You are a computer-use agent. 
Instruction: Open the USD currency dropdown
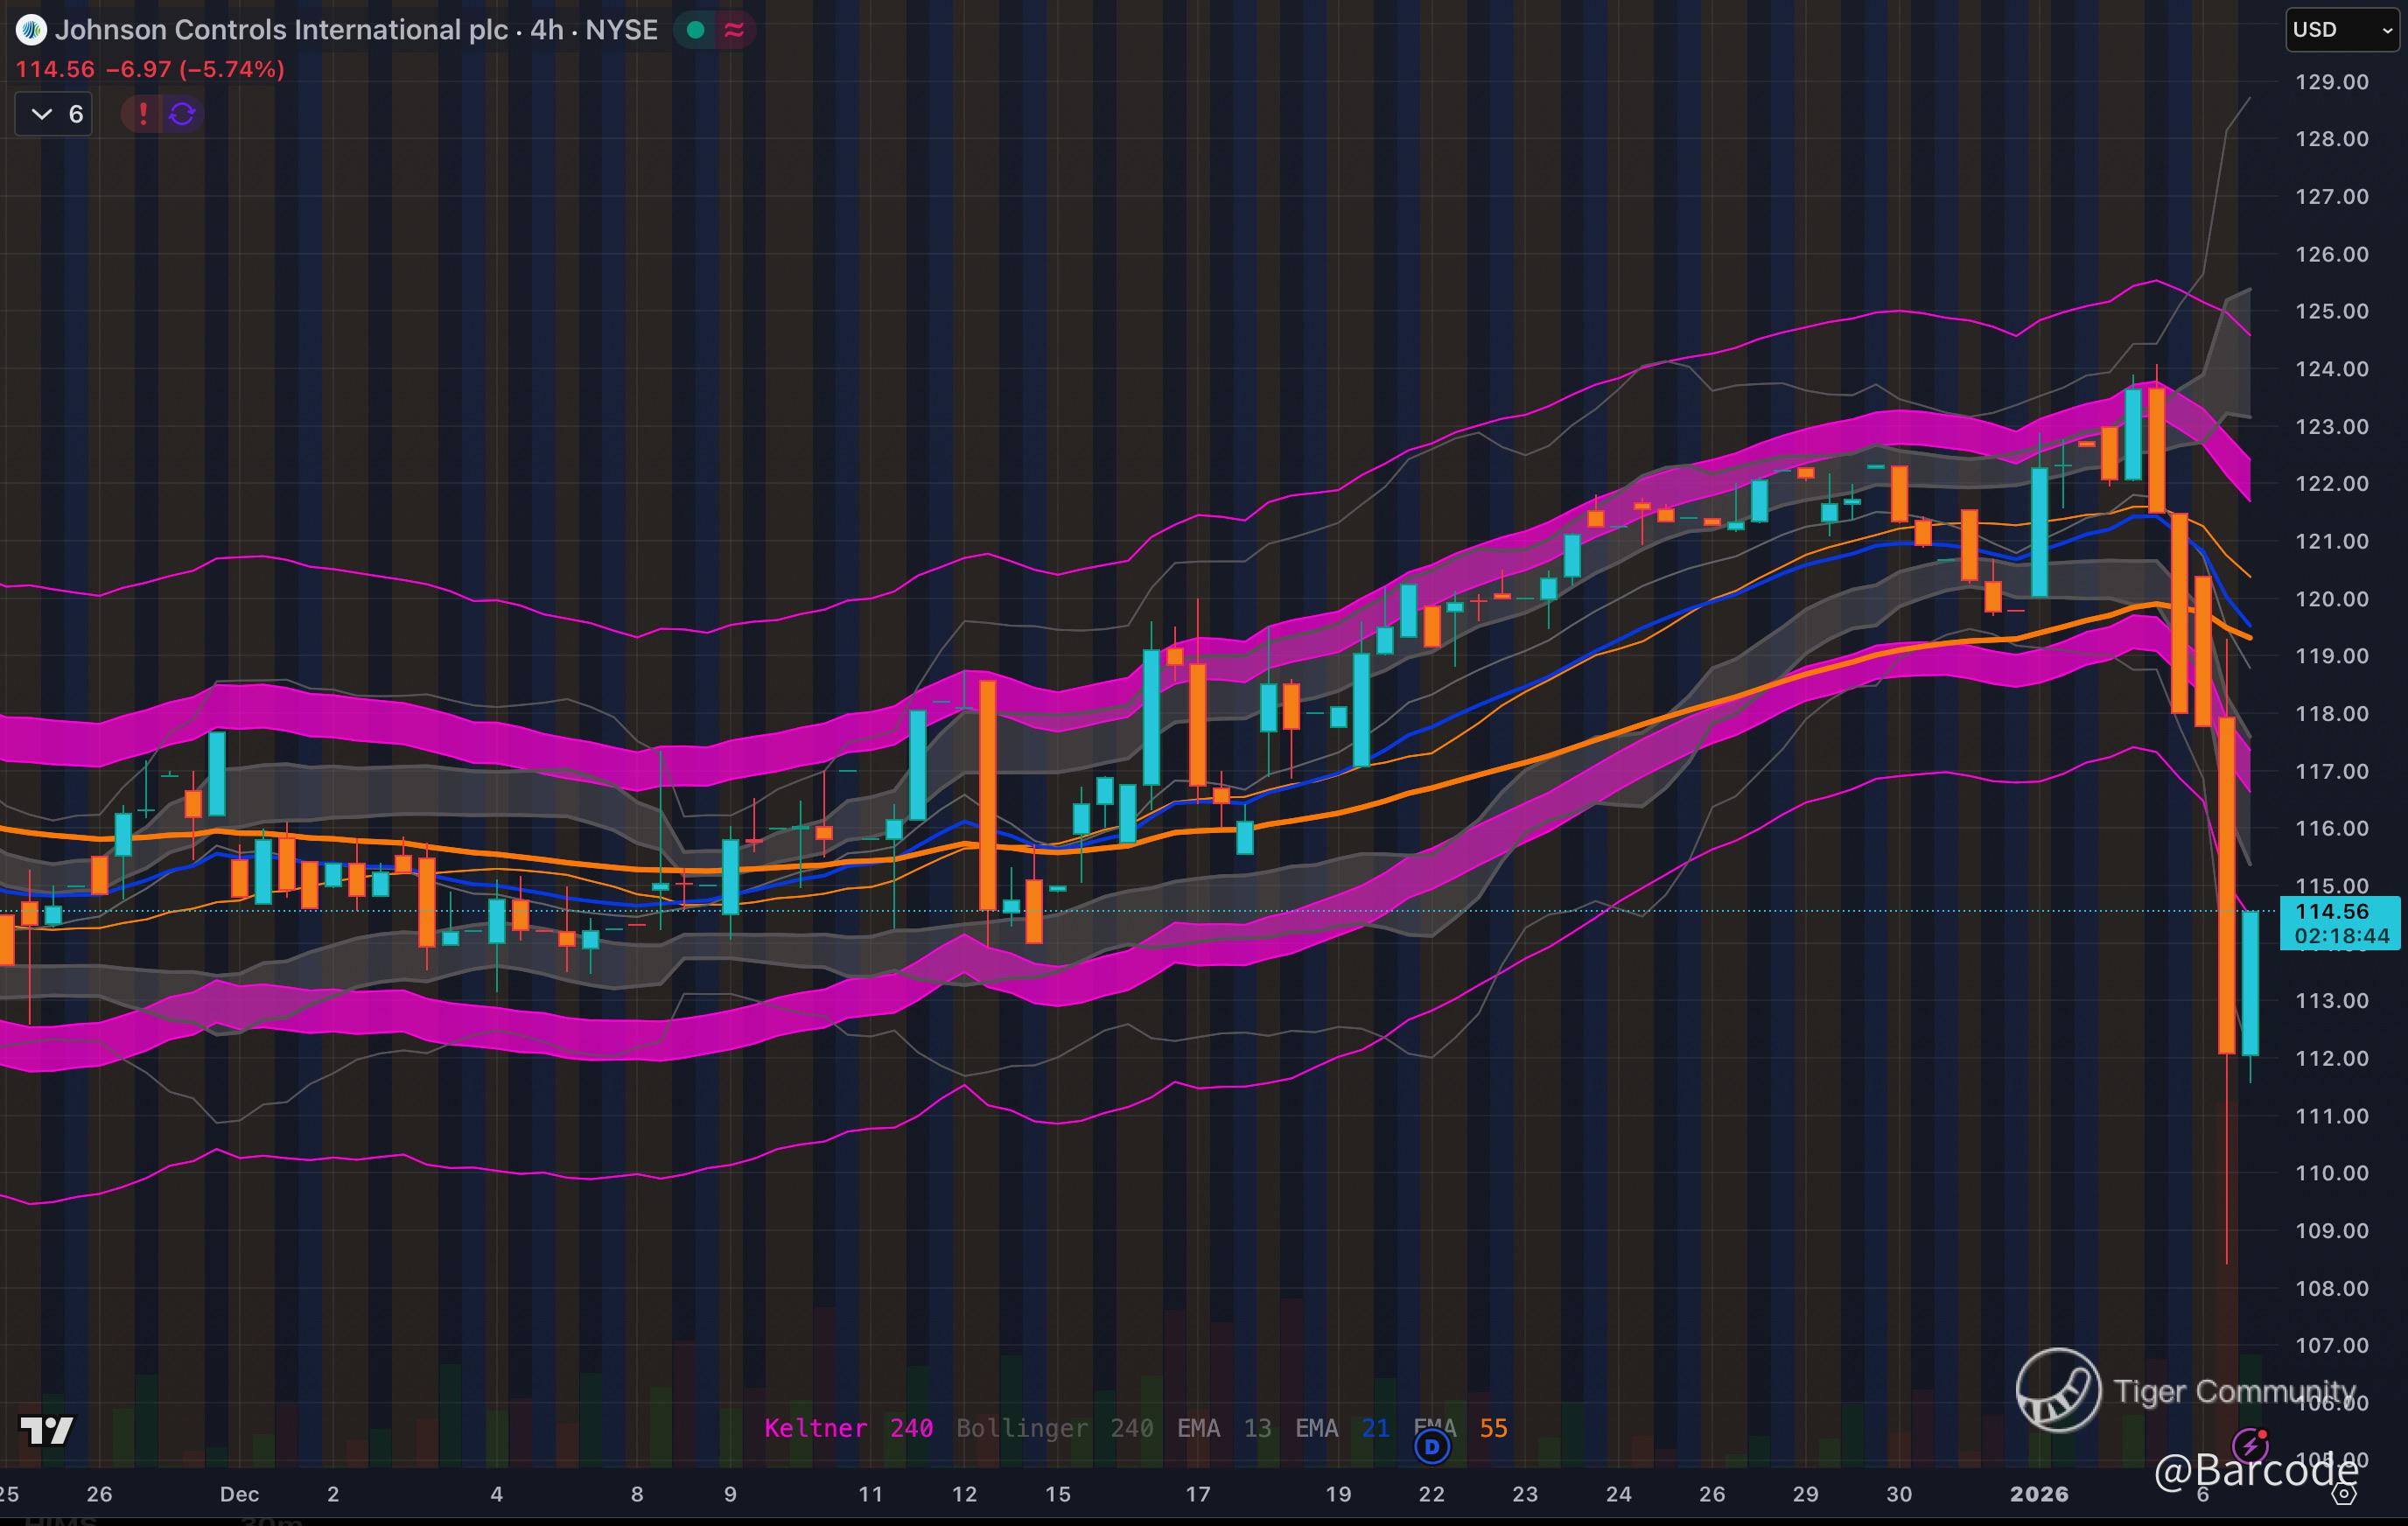pos(2343,30)
